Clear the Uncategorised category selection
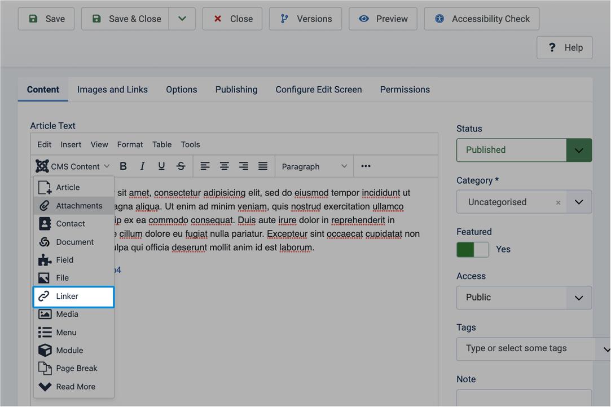This screenshot has width=611, height=407. point(558,202)
